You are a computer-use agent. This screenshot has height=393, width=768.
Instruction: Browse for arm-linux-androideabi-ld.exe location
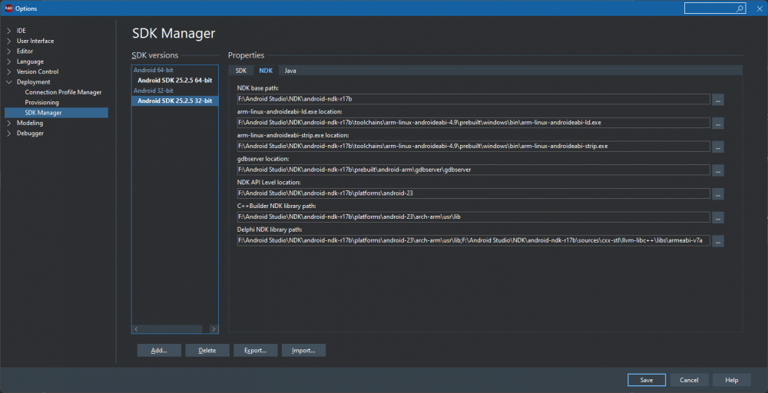718,123
